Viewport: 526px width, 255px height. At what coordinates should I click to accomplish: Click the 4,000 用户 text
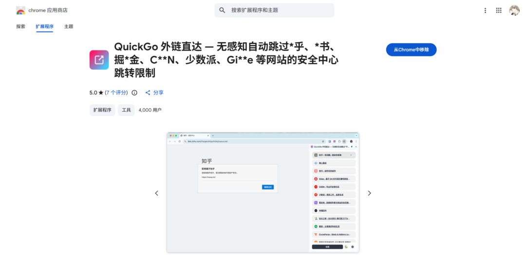click(150, 110)
